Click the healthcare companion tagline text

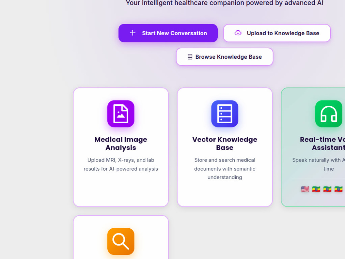click(x=225, y=3)
